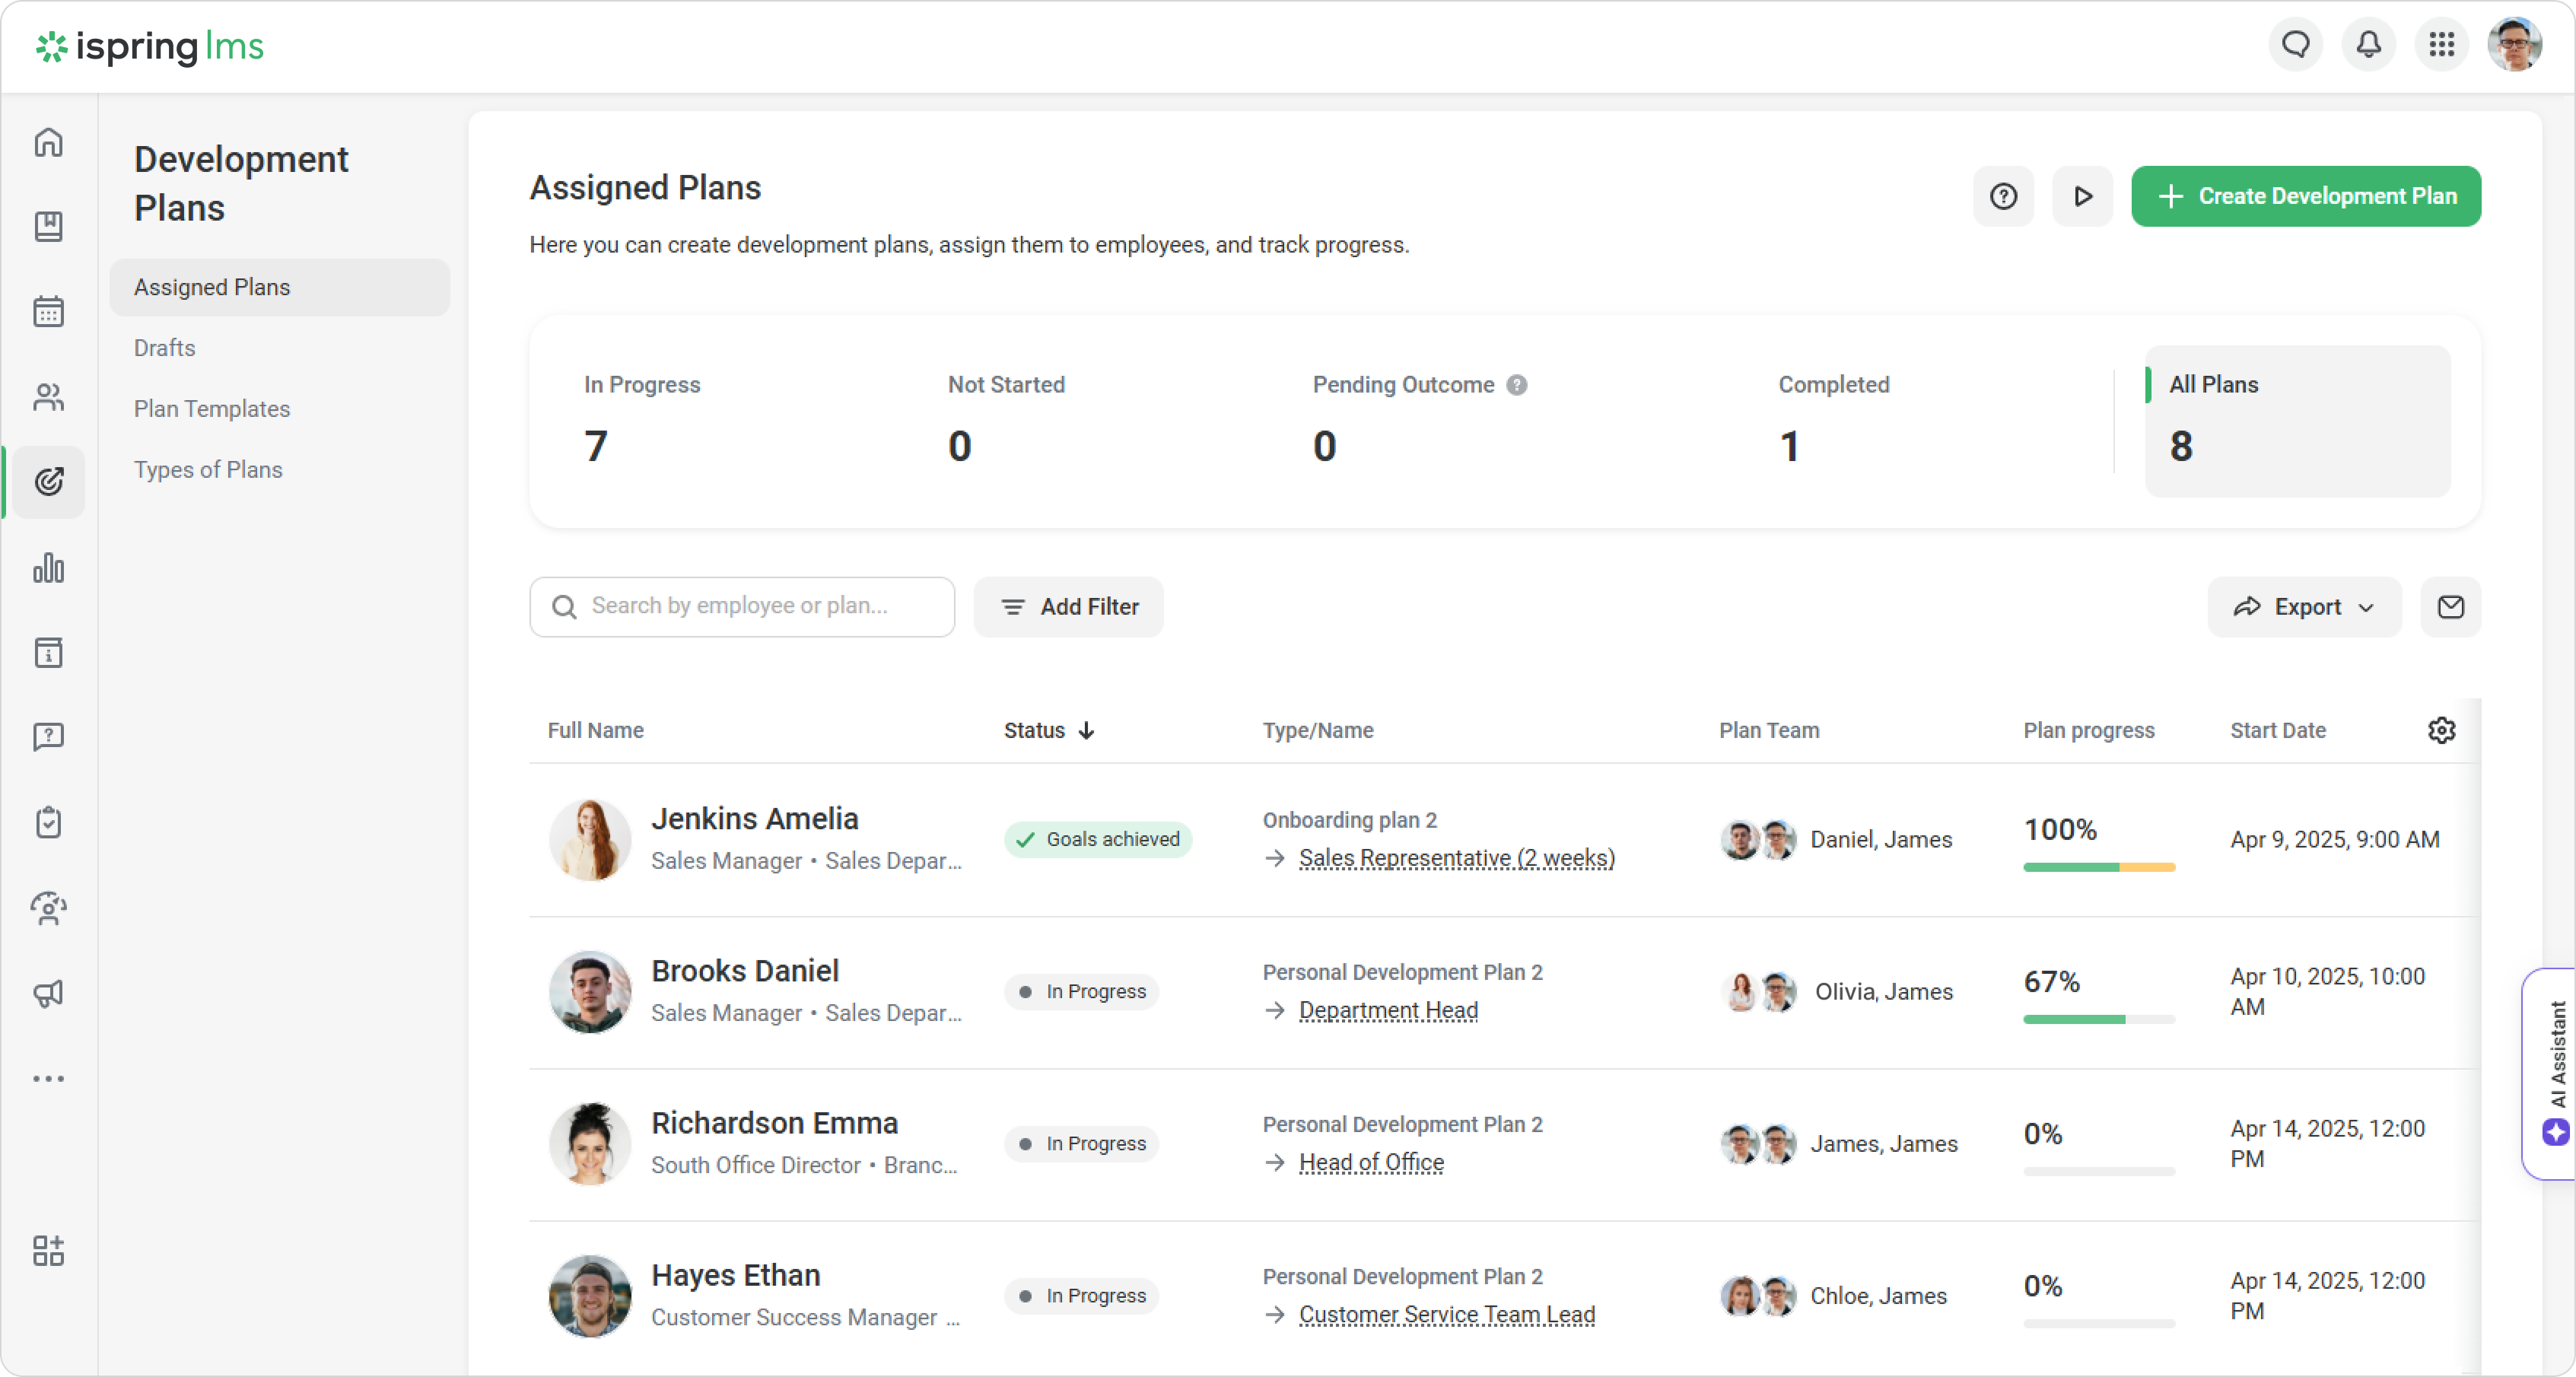Switch to the Drafts section
This screenshot has width=2576, height=1377.
click(165, 348)
